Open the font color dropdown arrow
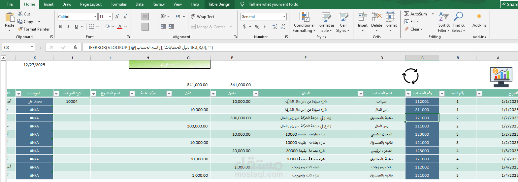 126,27
